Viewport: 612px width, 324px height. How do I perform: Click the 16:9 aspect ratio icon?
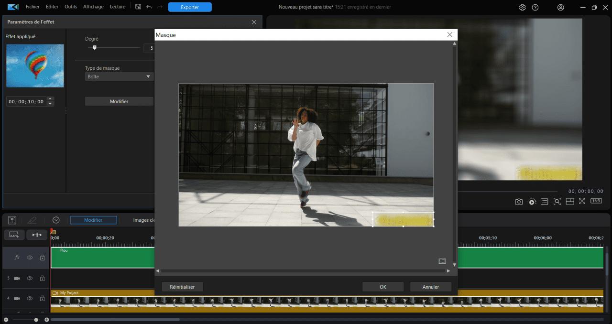pos(596,201)
